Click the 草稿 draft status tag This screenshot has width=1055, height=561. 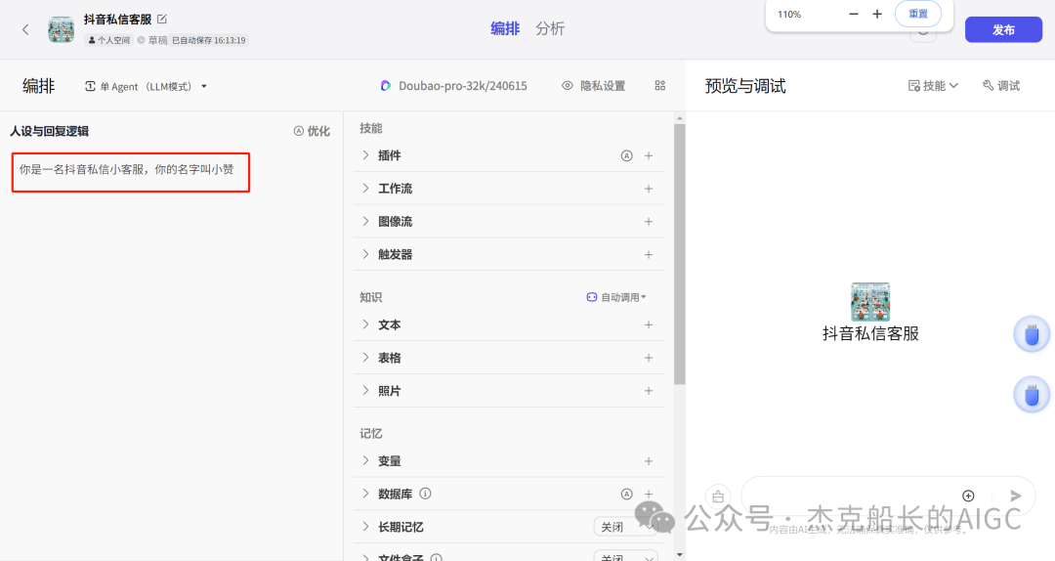(152, 40)
